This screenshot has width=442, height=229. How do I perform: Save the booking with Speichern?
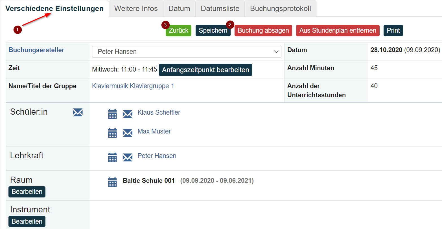click(213, 30)
